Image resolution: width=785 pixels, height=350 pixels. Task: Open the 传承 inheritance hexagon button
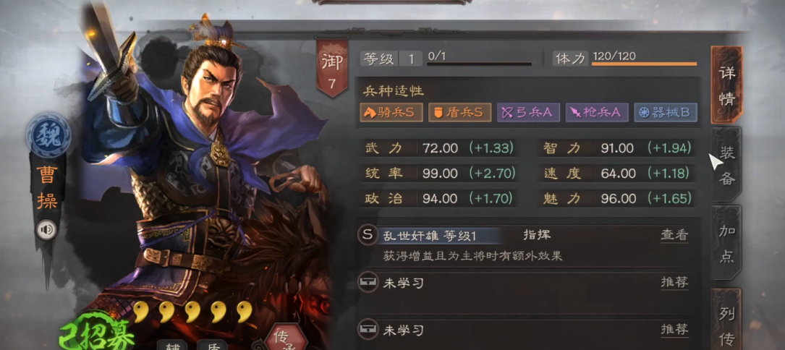[286, 338]
